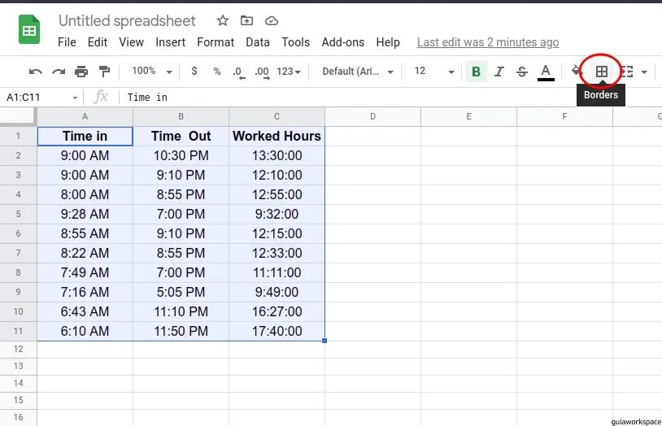Rename the Untitled spreadsheet title
The height and width of the screenshot is (426, 662).
[127, 20]
